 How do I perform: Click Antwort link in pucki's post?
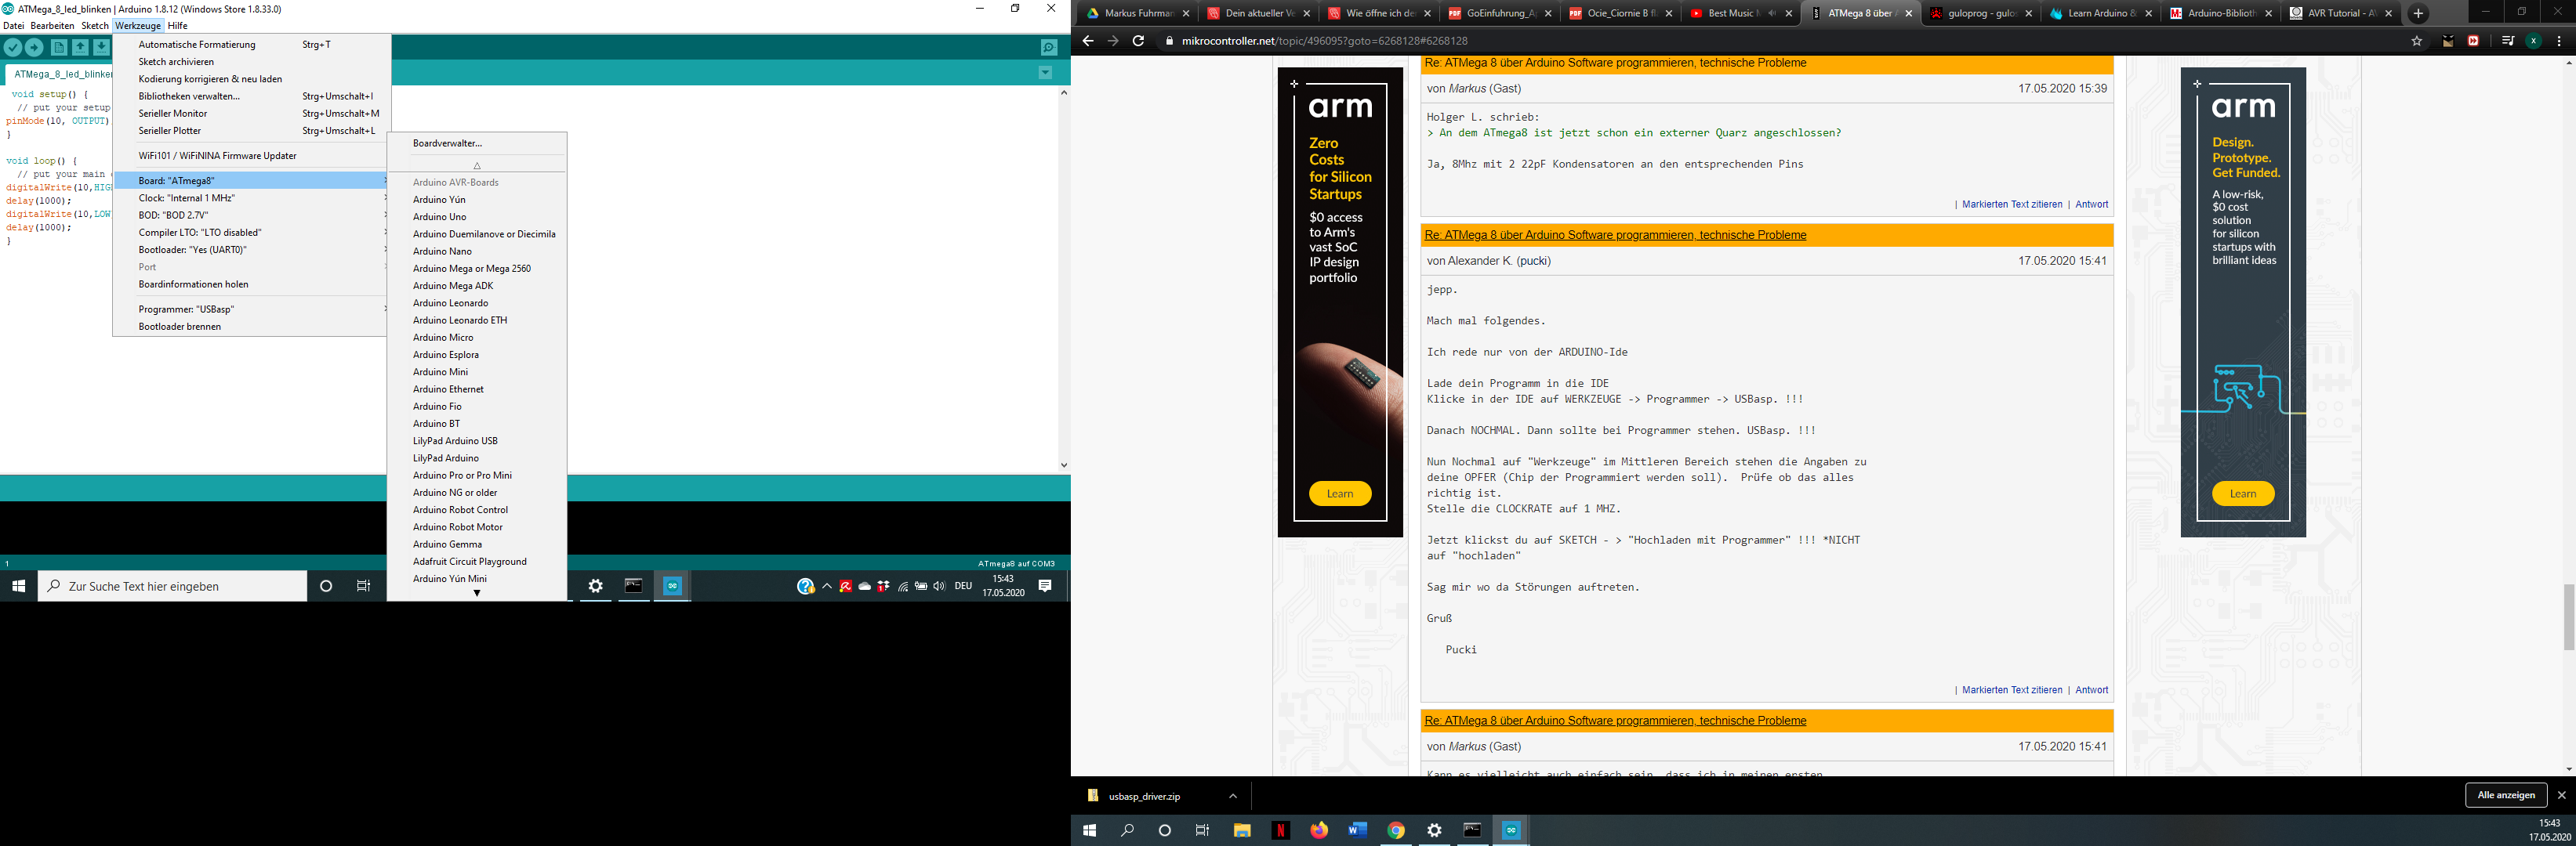point(2091,690)
